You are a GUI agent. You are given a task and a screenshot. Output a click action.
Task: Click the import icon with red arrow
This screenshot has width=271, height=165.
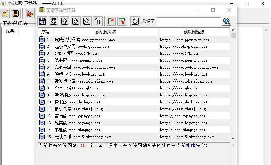[x=111, y=21]
